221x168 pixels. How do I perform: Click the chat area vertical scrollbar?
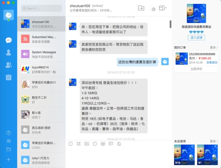(x=170, y=24)
